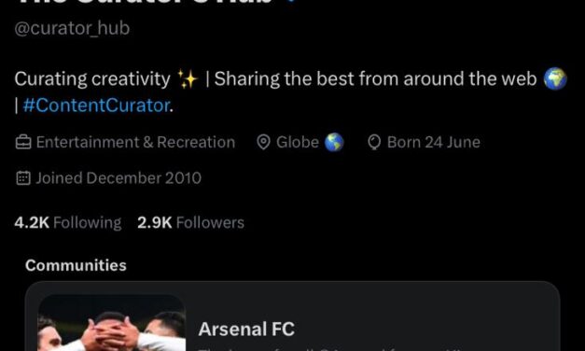Click the Entertainment & Recreation category label

pos(135,142)
